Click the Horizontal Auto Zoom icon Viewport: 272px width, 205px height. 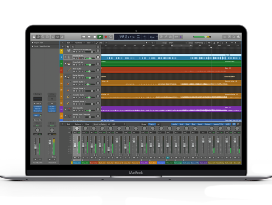pyautogui.click(x=218, y=43)
